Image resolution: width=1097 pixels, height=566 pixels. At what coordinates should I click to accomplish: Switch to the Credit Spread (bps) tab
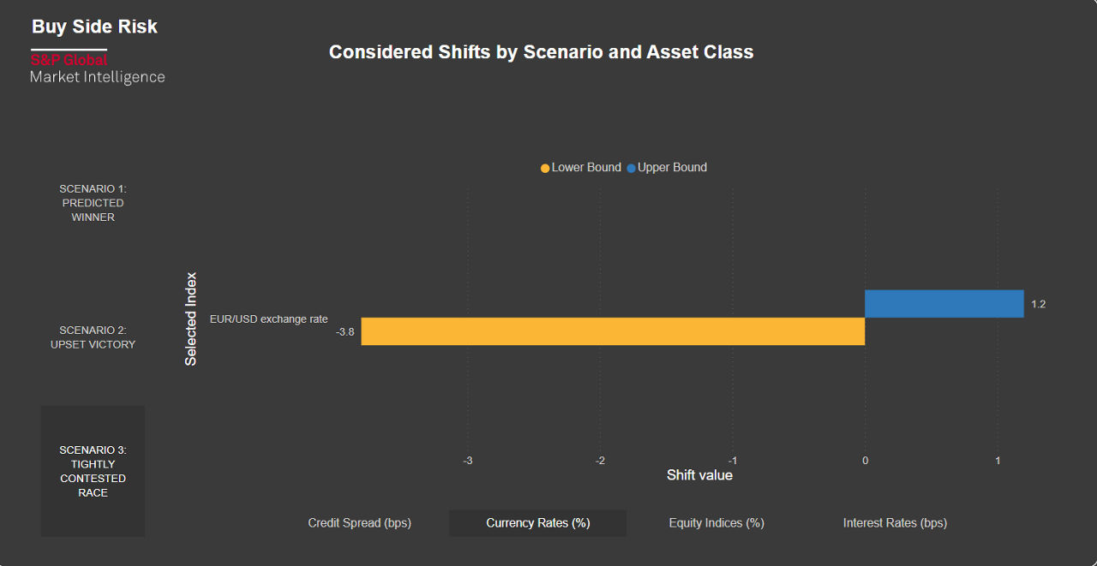click(x=359, y=523)
